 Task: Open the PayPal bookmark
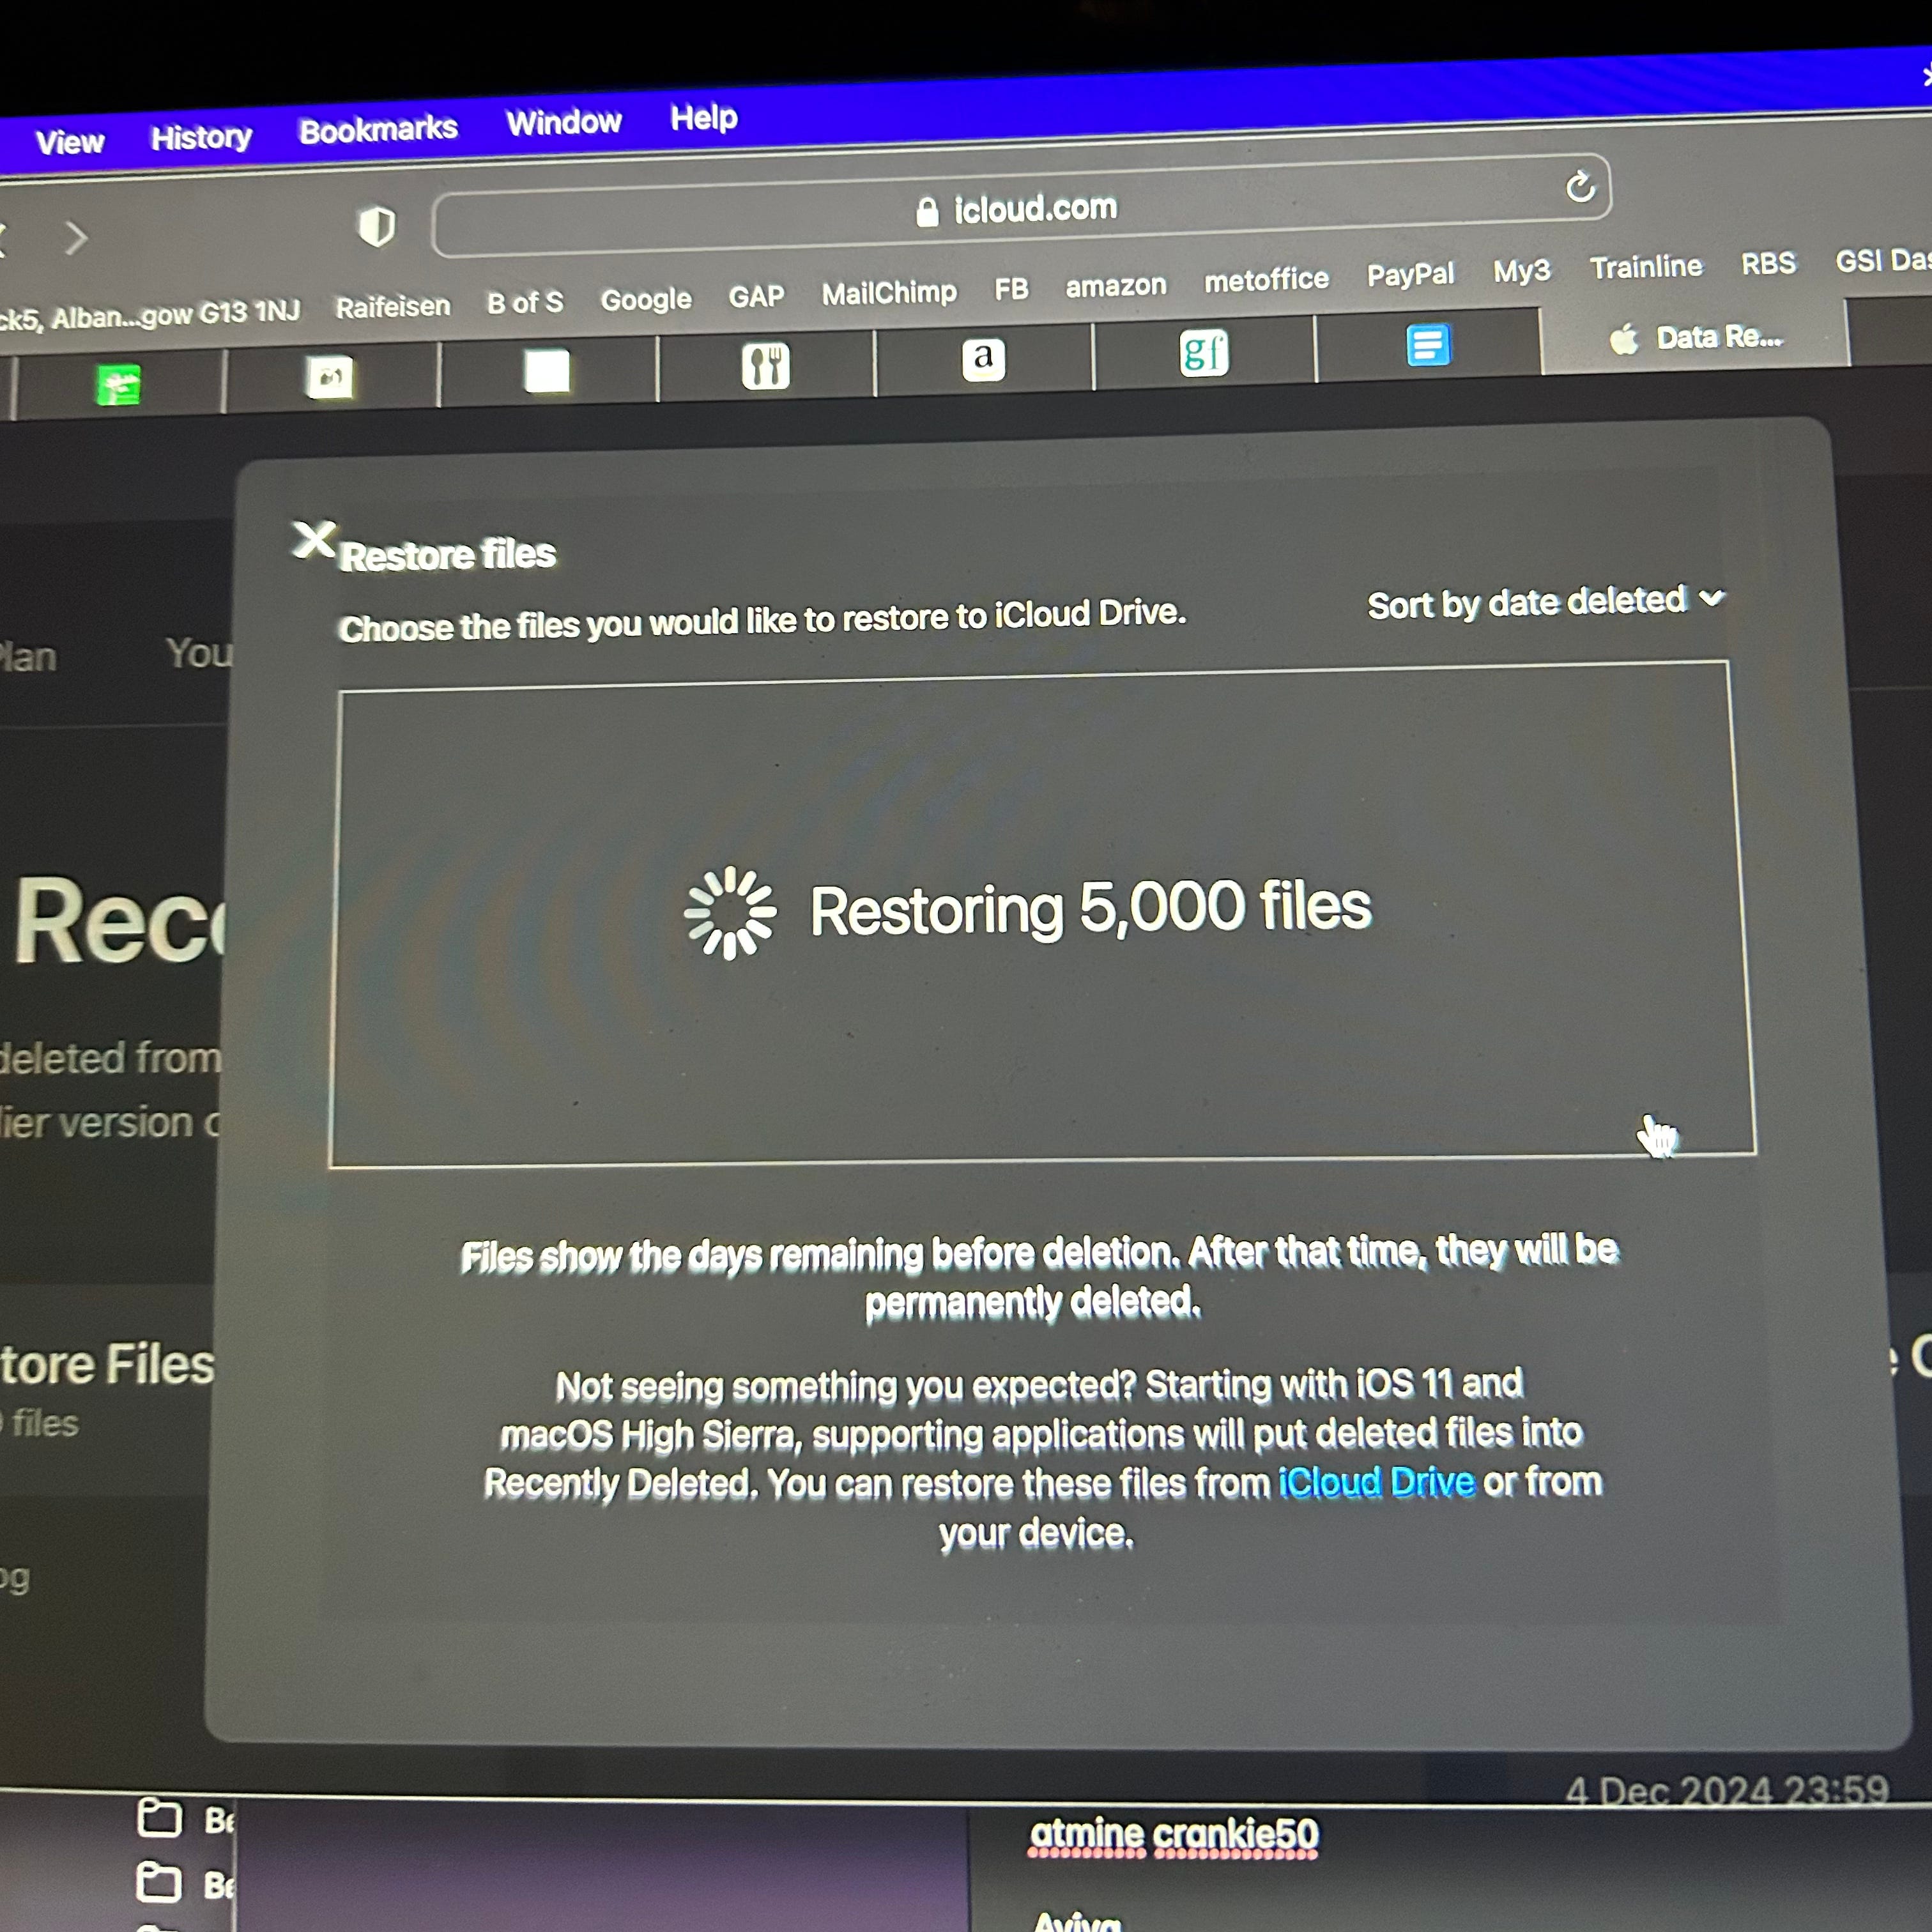coord(1410,275)
